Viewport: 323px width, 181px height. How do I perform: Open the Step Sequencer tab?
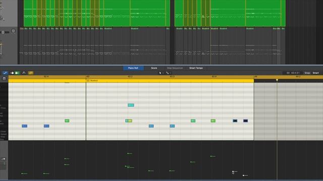click(x=175, y=68)
